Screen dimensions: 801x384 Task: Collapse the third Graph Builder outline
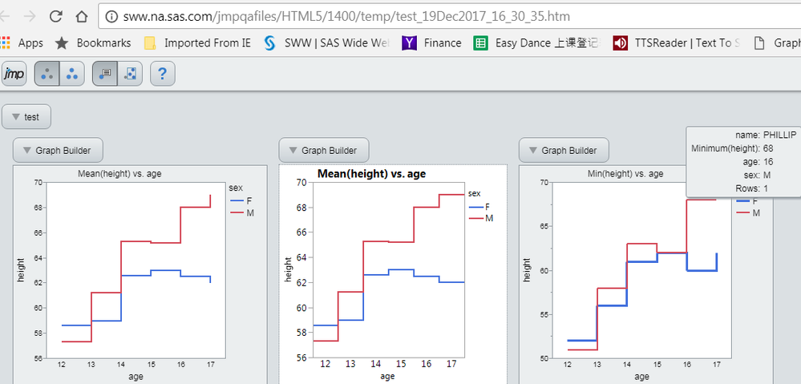click(x=564, y=150)
